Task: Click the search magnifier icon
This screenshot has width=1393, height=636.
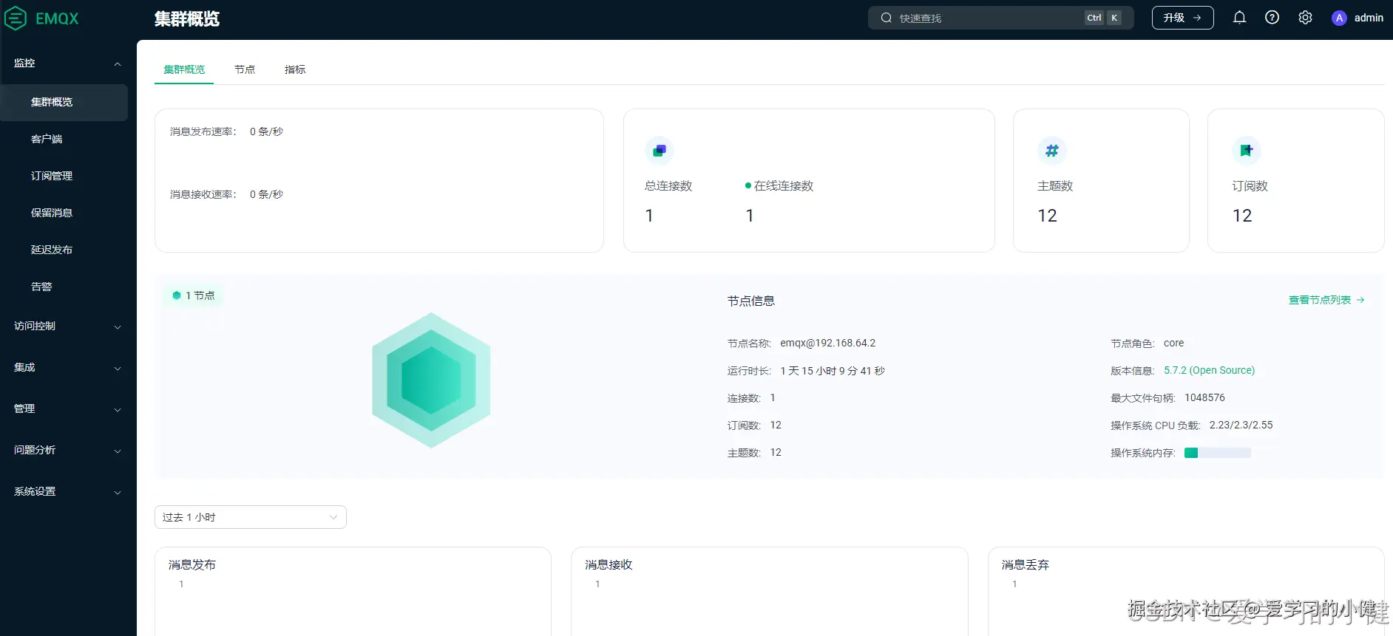Action: point(886,18)
